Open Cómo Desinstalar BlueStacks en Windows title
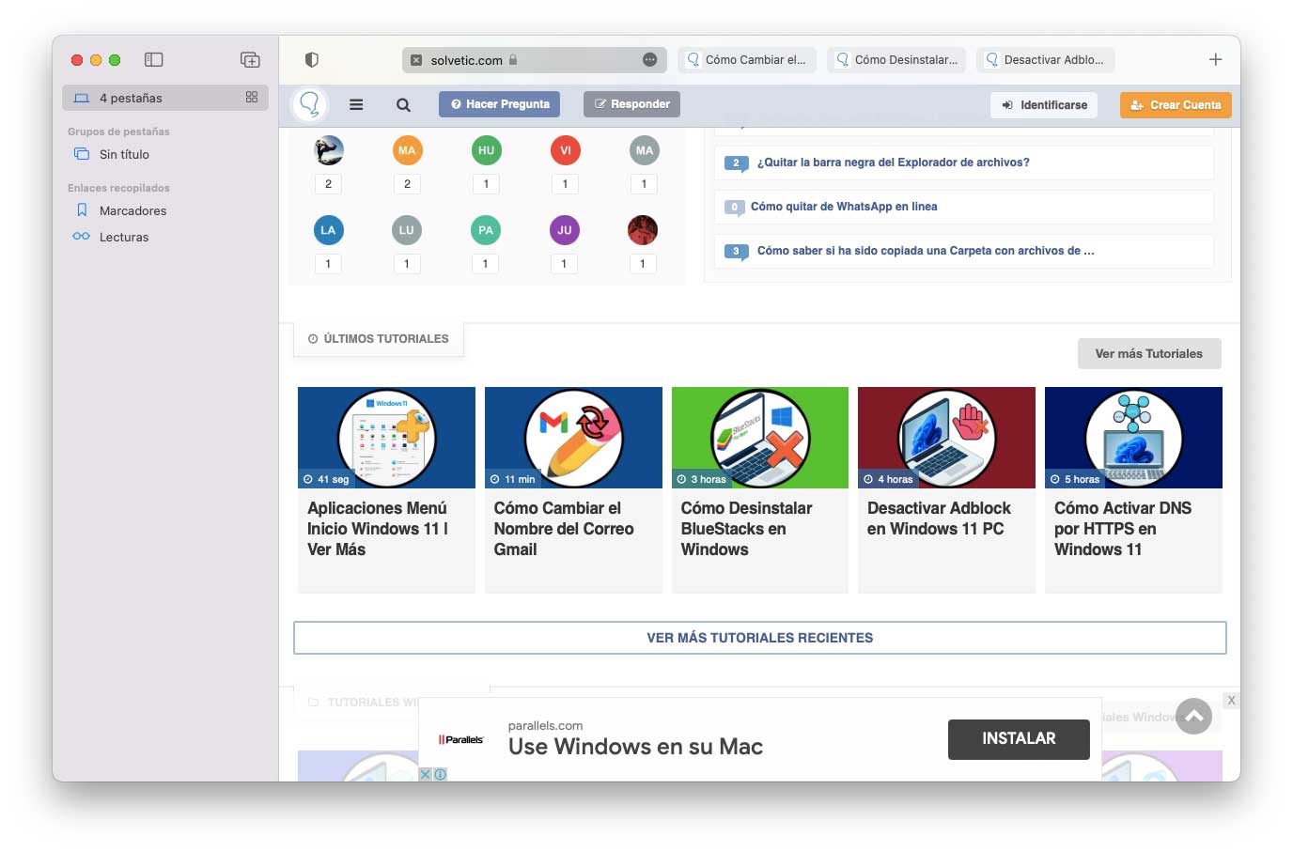Image resolution: width=1293 pixels, height=851 pixels. (x=747, y=529)
